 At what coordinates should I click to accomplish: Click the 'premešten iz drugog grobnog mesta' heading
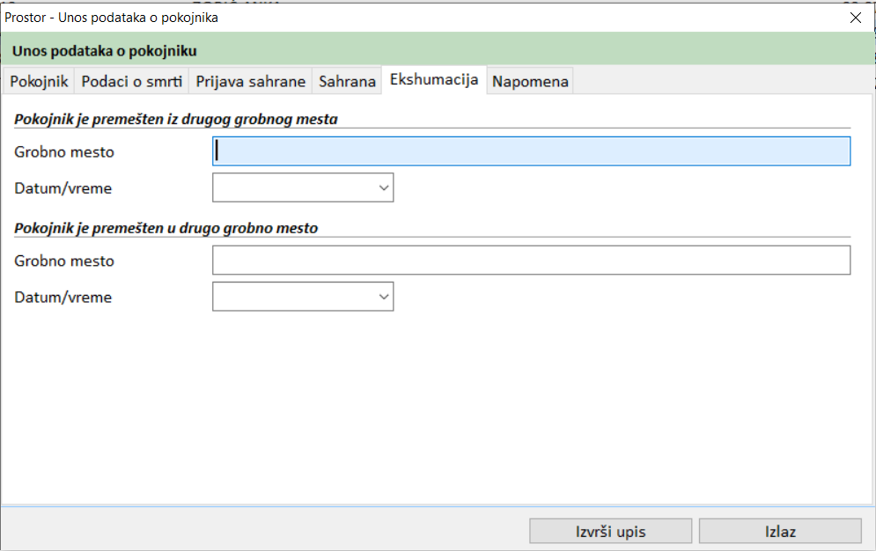point(176,119)
